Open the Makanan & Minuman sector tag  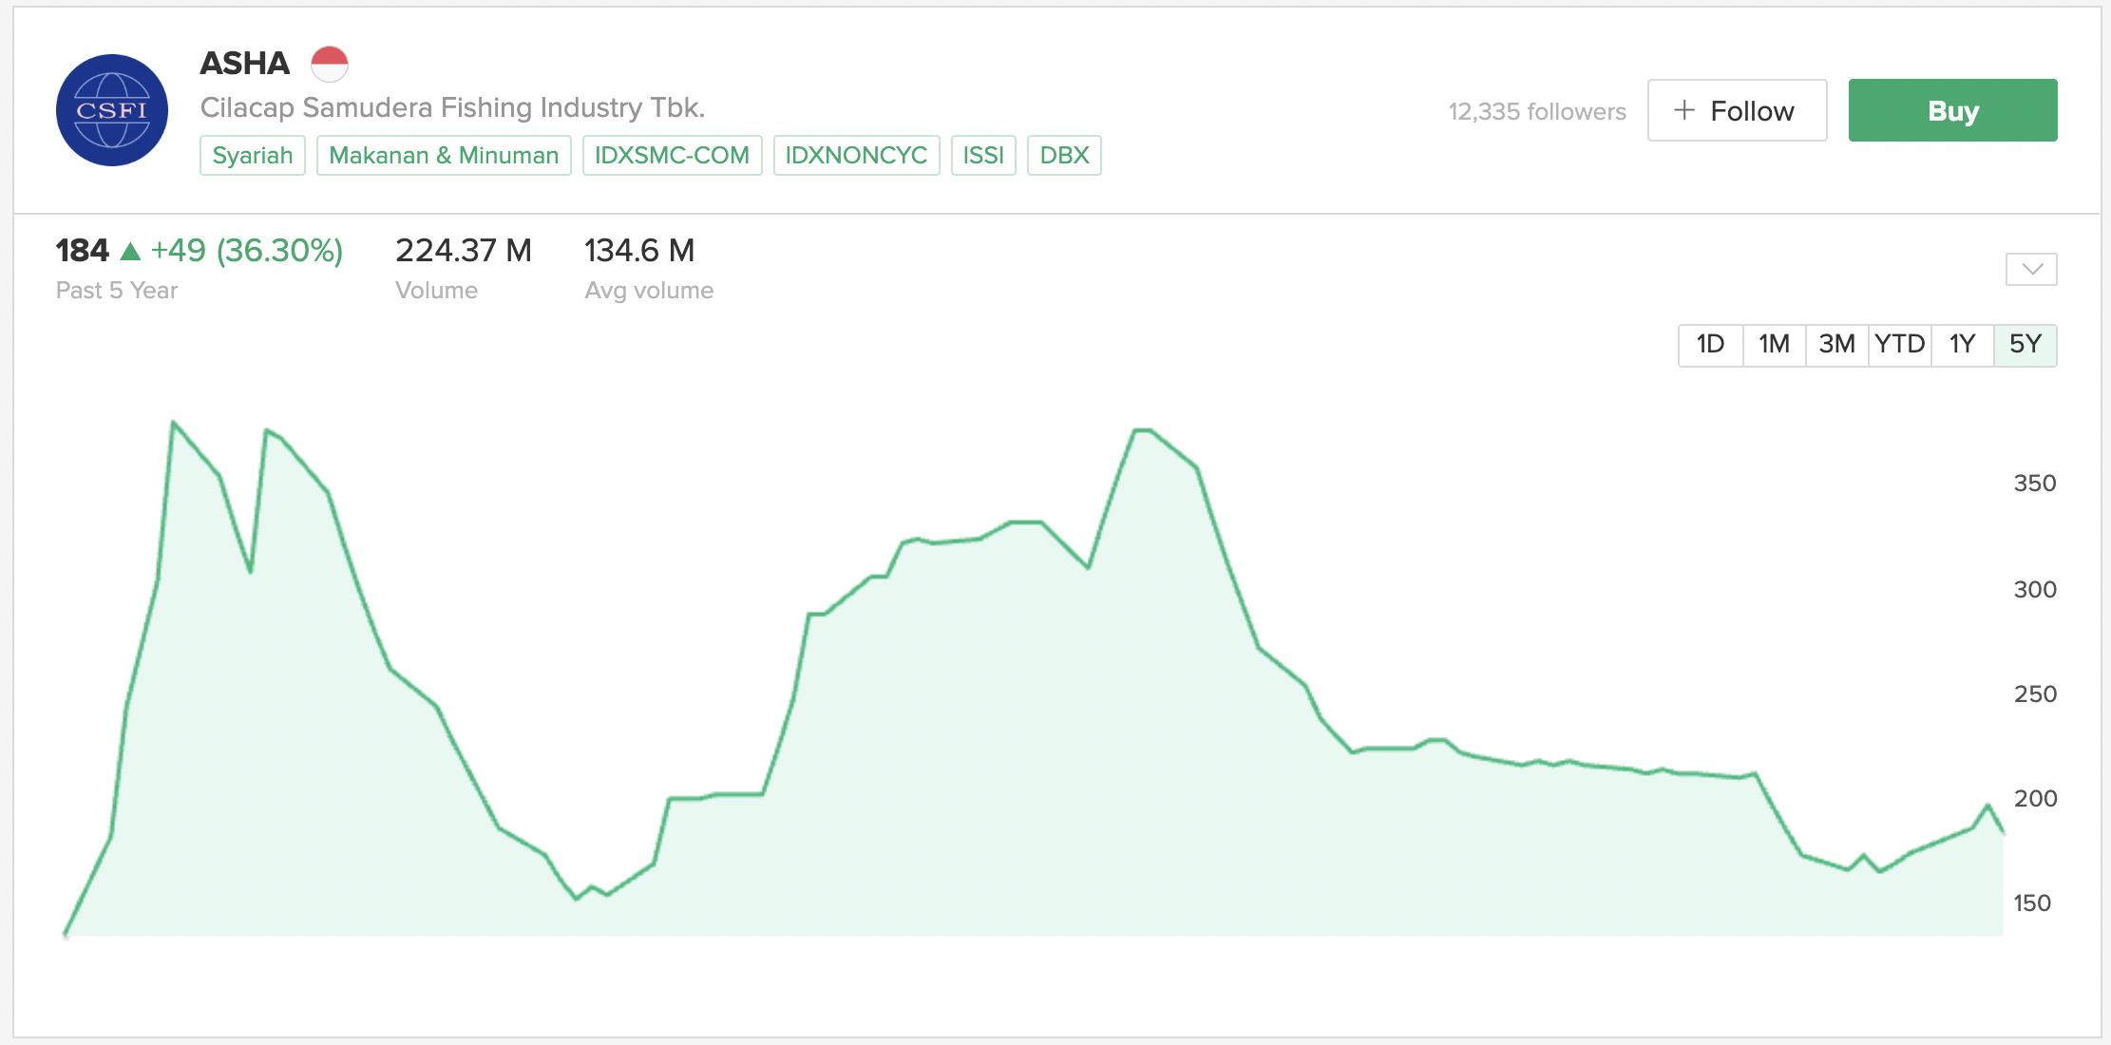click(444, 156)
